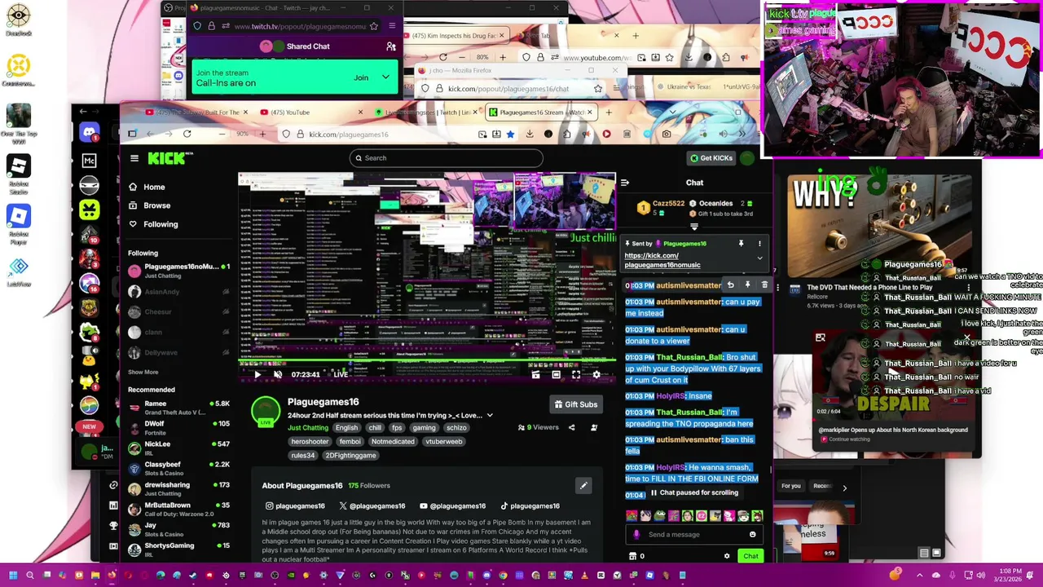Screen dimensions: 1043x587
Task: Open the Instagram plaguegames16 link
Action: click(x=295, y=505)
